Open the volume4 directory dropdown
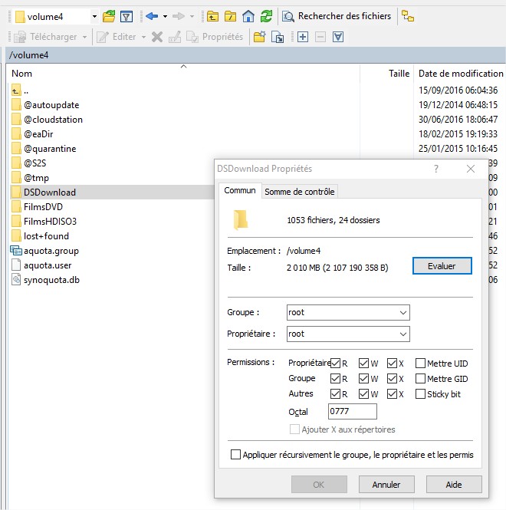 pyautogui.click(x=94, y=16)
